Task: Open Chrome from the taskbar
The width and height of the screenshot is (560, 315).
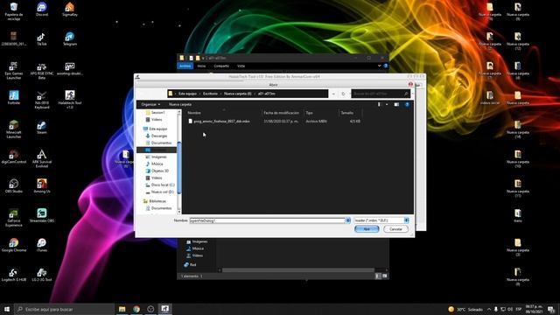Action: click(x=136, y=309)
